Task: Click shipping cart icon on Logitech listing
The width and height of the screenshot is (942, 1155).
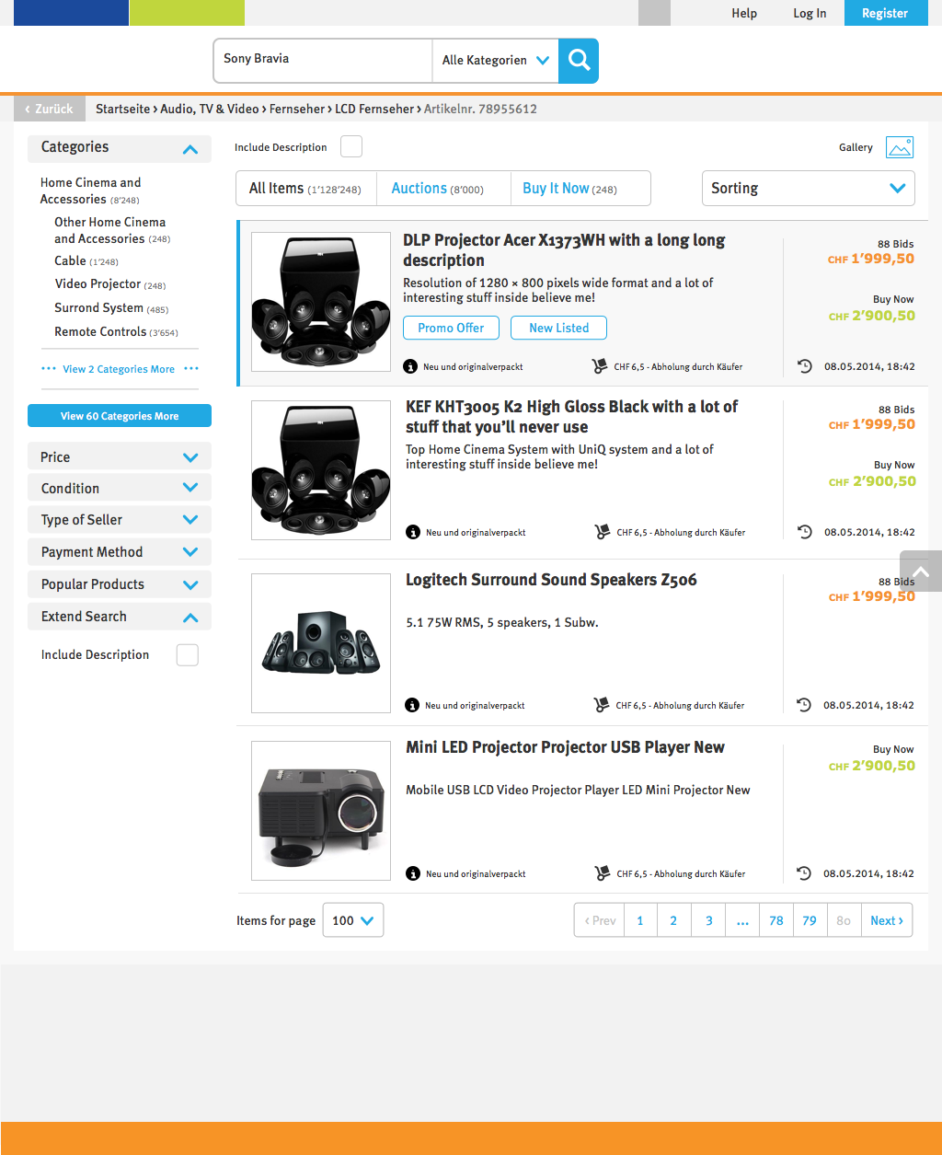Action: pos(602,705)
